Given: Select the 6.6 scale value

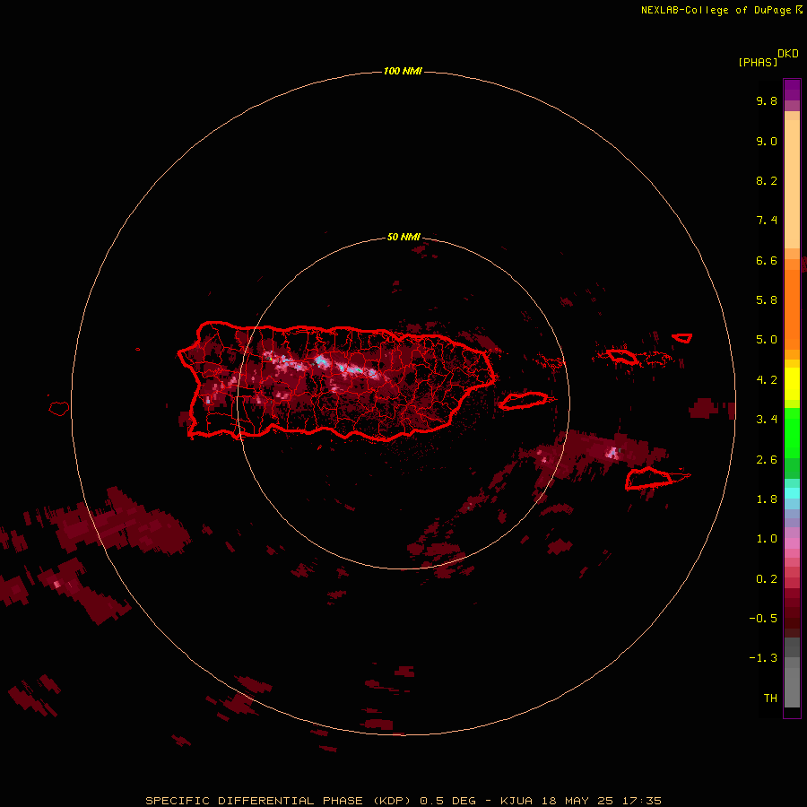Looking at the screenshot, I should (767, 260).
